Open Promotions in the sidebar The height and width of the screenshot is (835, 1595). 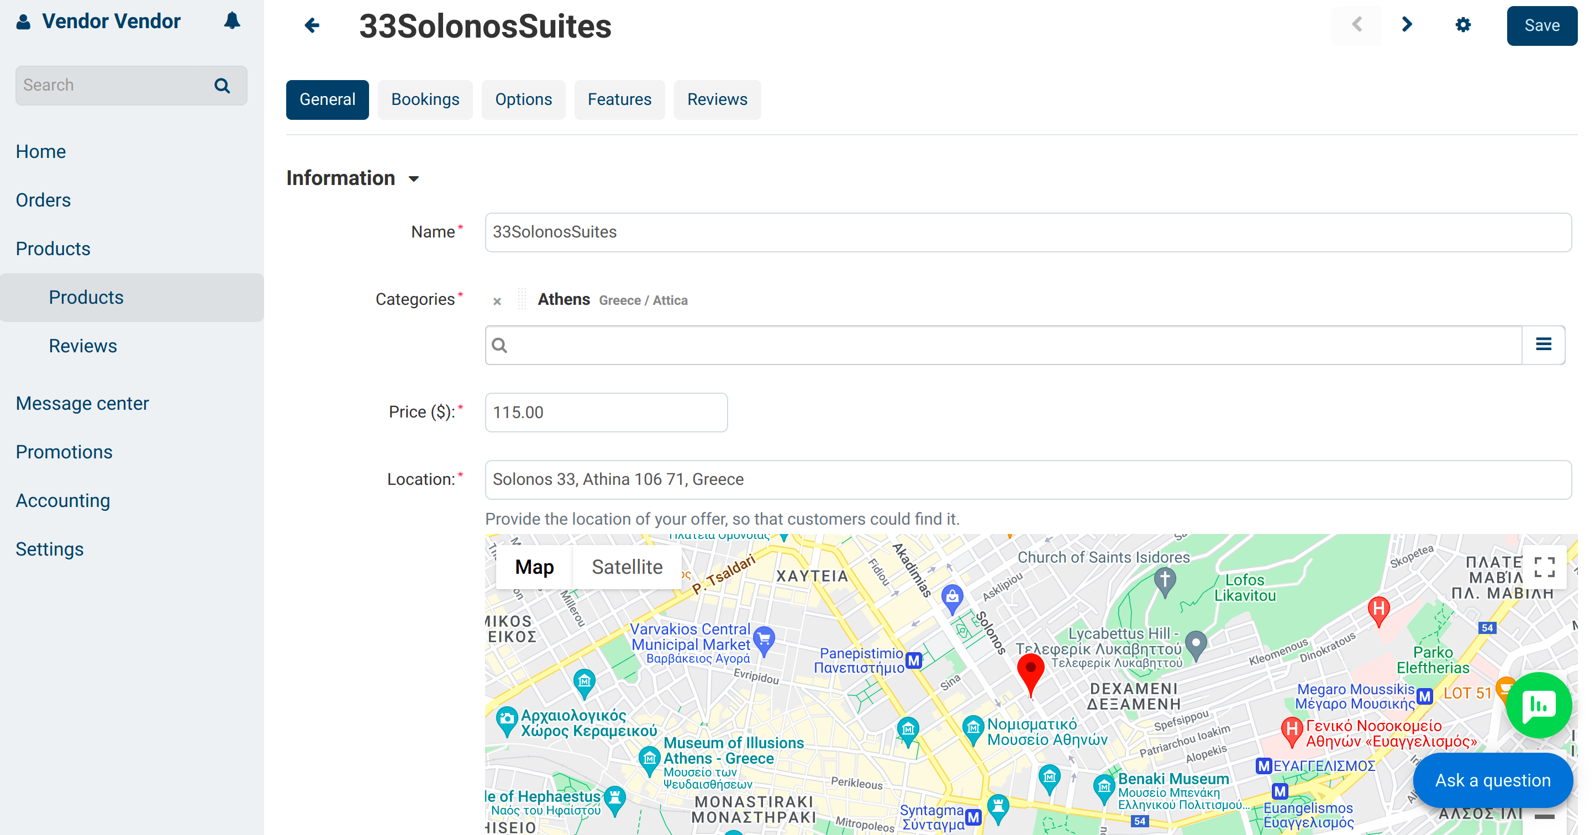point(65,452)
